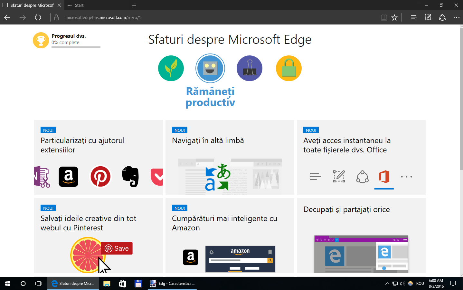Open the More actions ellipsis menu
The width and height of the screenshot is (463, 290).
click(x=457, y=17)
